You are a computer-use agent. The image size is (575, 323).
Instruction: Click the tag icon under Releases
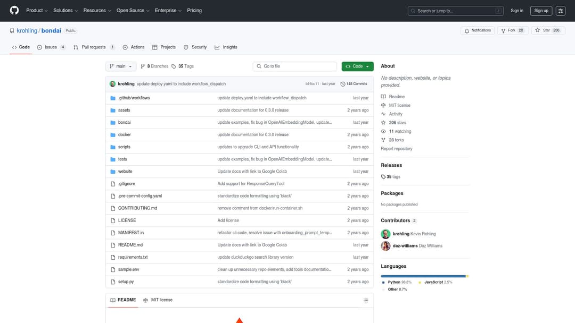coord(383,177)
